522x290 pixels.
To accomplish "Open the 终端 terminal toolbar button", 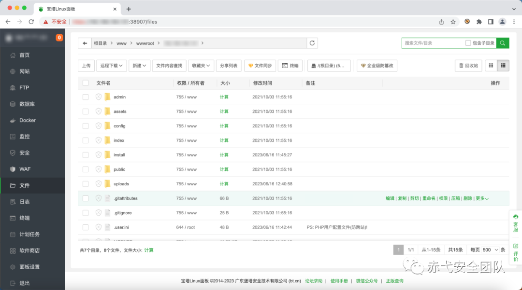I will tap(290, 66).
